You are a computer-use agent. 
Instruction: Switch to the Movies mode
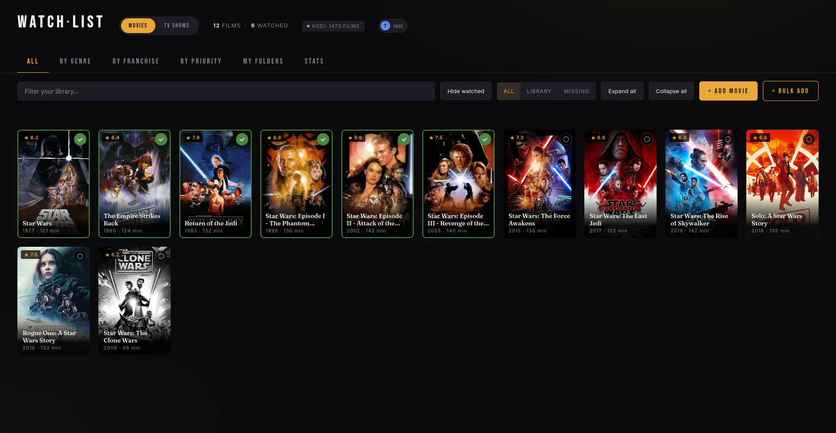(138, 26)
